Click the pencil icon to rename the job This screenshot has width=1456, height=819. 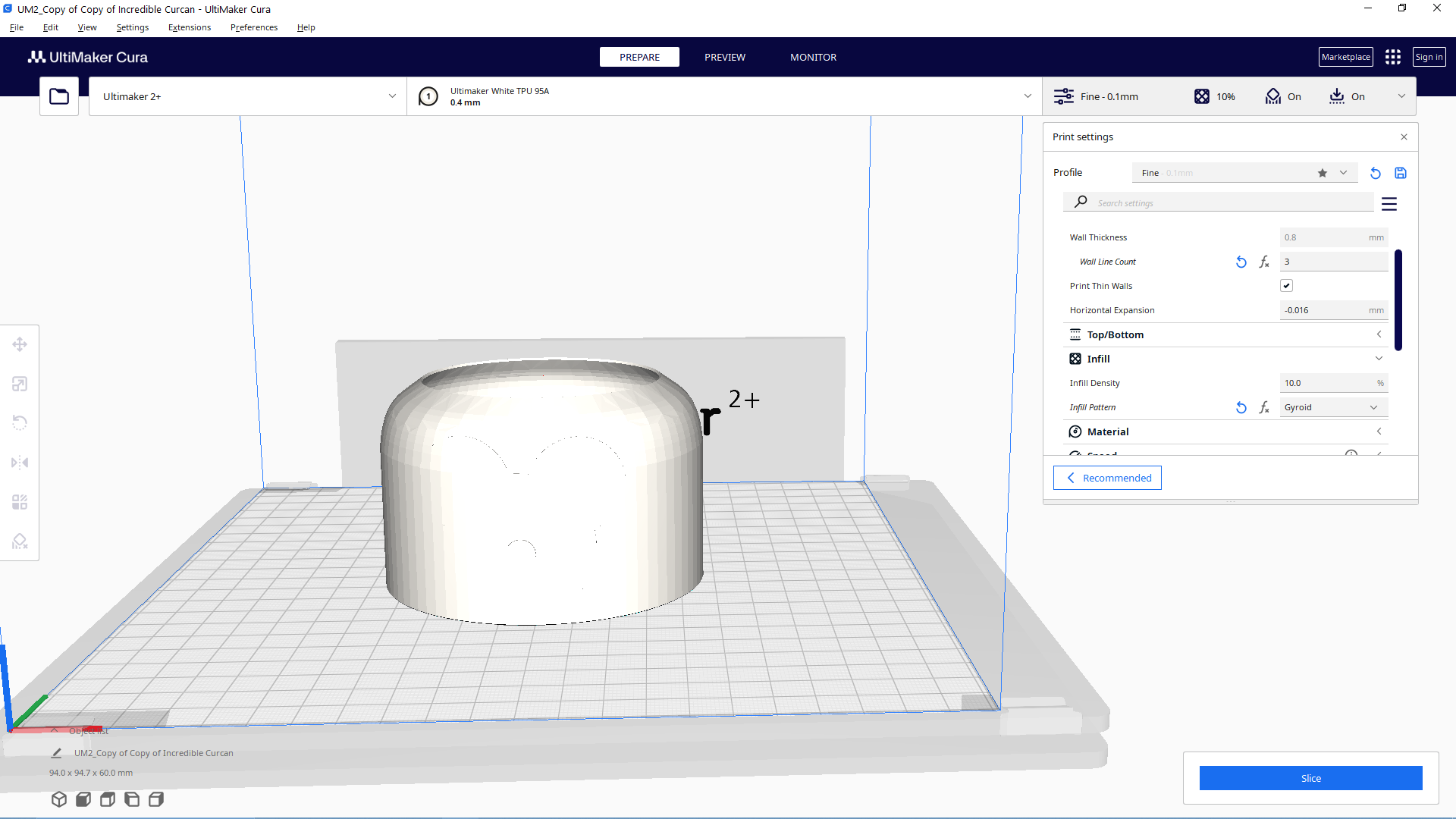(x=56, y=753)
